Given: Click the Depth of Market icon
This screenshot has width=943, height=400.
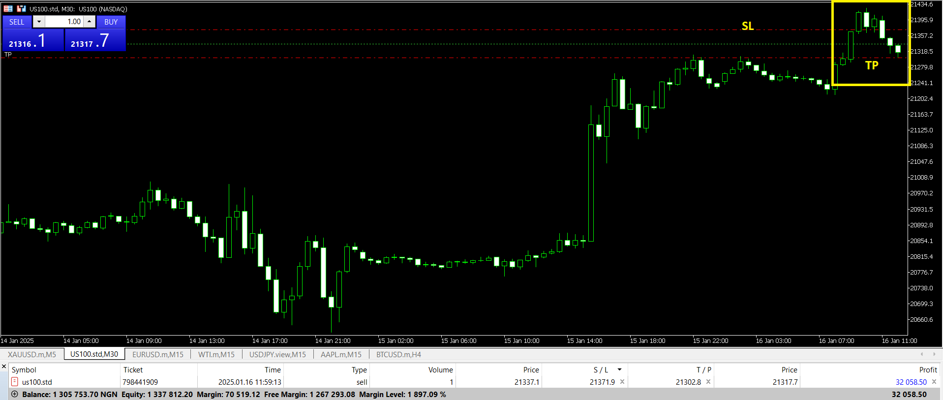Looking at the screenshot, I should point(21,9).
